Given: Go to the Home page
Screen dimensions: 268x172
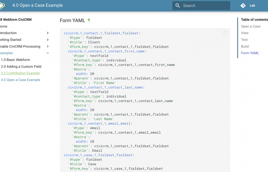Looking at the screenshot, I should coord(4,27).
